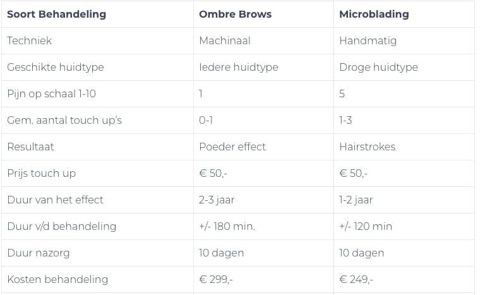Click the +/- 120 min cell

(x=366, y=226)
